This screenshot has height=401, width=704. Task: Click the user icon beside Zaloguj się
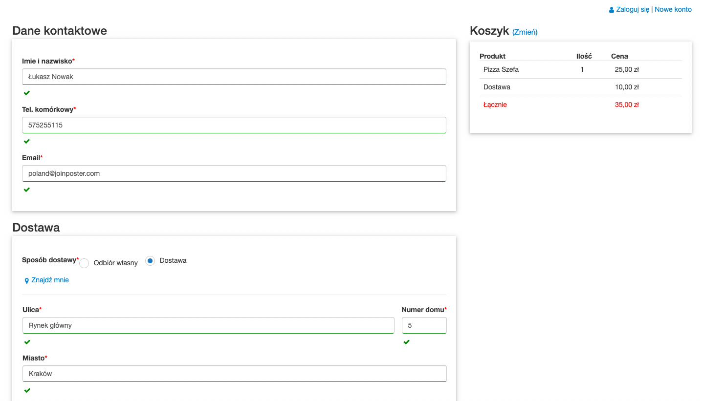(x=612, y=10)
